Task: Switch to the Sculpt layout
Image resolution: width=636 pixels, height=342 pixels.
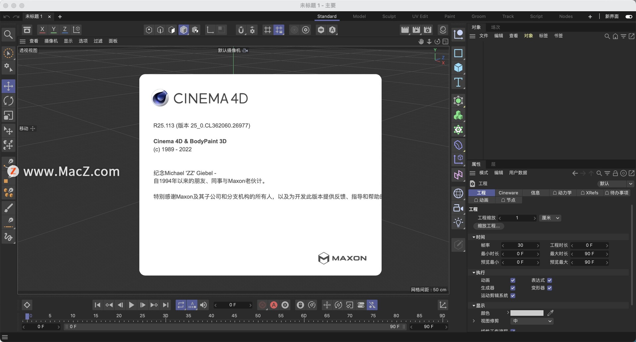Action: click(389, 17)
